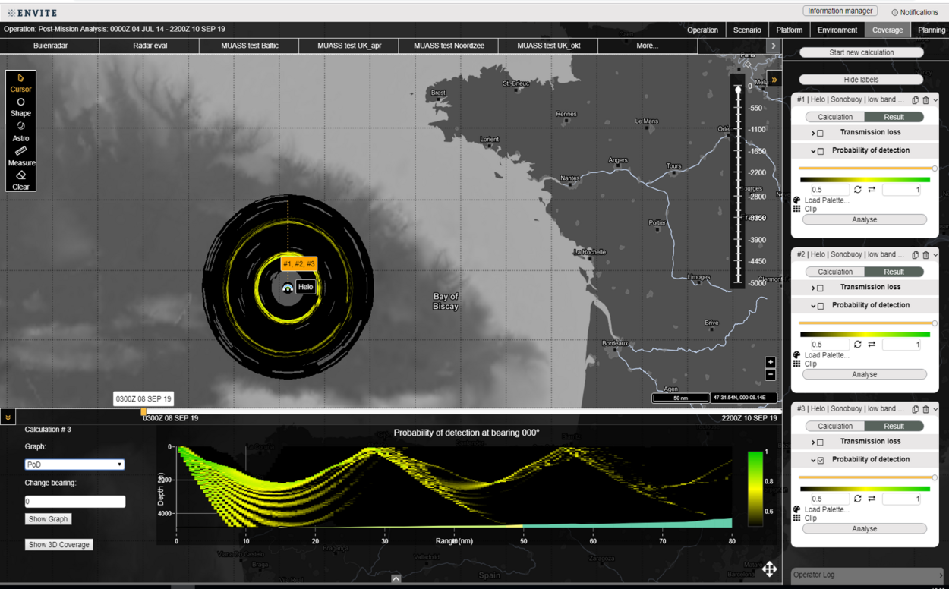Viewport: 949px width, 589px height.
Task: Uncheck Probability of detection in calculation #3
Action: tap(820, 460)
